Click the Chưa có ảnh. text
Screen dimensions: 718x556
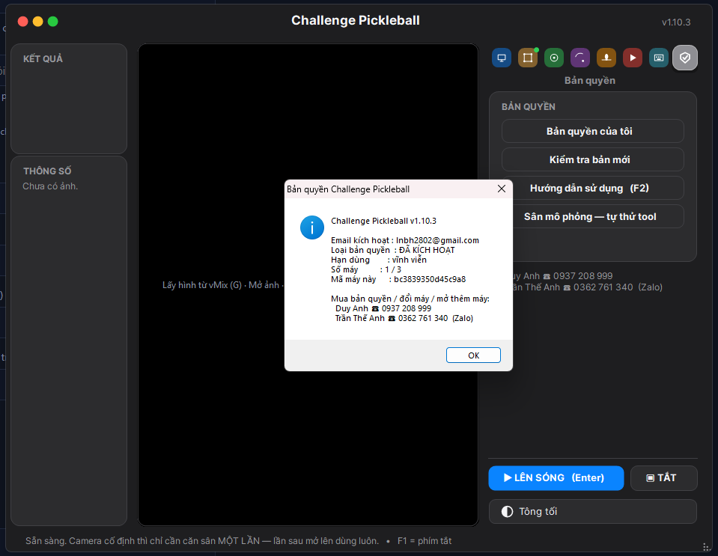50,186
